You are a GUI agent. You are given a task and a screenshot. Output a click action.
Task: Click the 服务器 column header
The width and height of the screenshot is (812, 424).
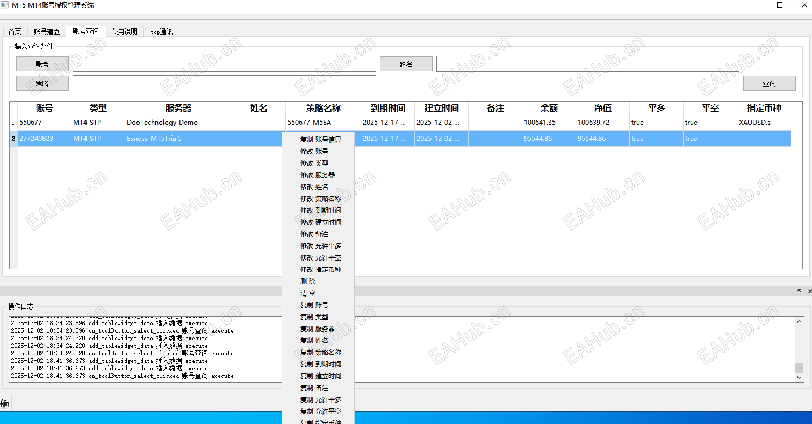point(178,108)
